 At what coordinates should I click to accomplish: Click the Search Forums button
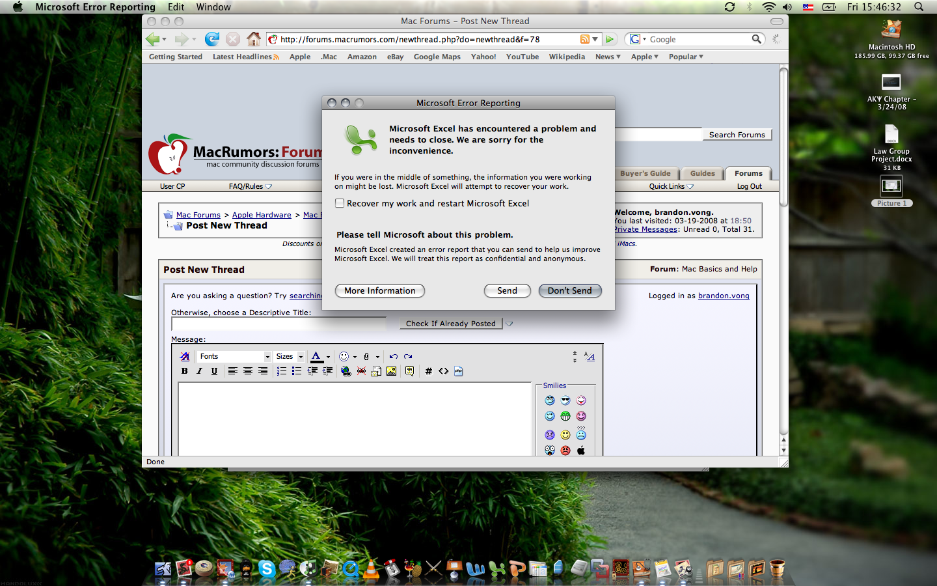737,135
